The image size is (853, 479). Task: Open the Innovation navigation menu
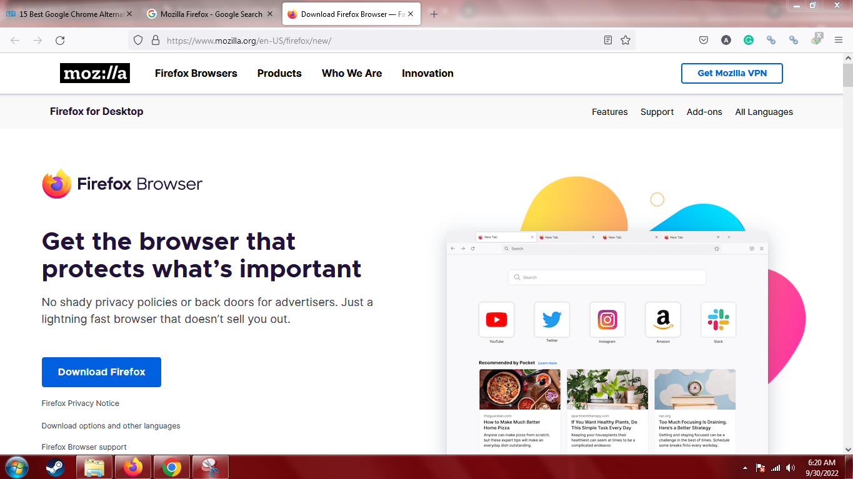427,73
